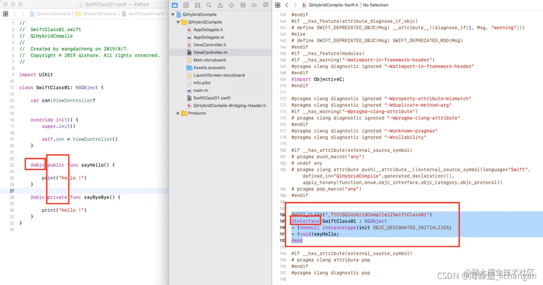Open the Project navigator folder icon
Screen dimensions: 543x285
point(175,5)
